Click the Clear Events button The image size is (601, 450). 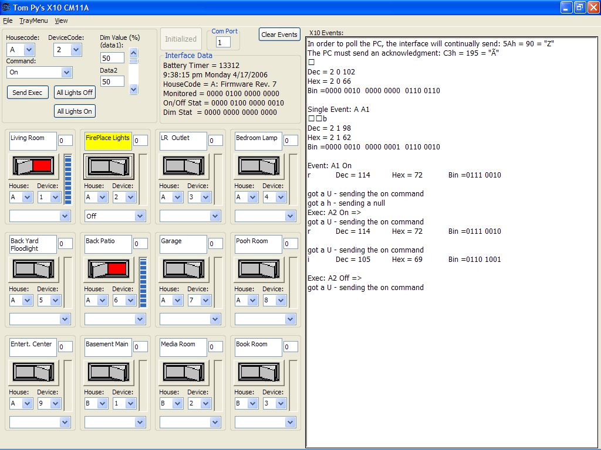click(279, 35)
